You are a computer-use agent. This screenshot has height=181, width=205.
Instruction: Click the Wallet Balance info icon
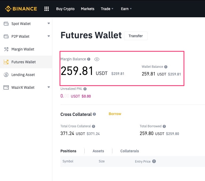coord(166,67)
